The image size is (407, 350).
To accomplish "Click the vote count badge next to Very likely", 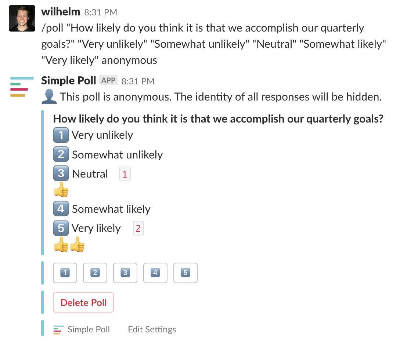I will pyautogui.click(x=138, y=228).
